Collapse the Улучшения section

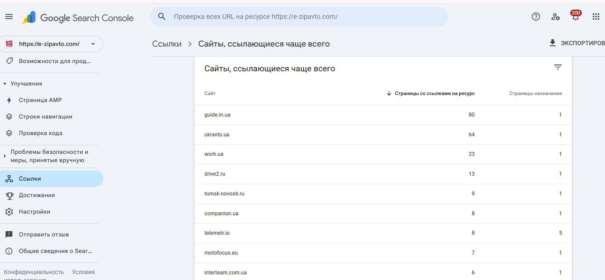5,84
